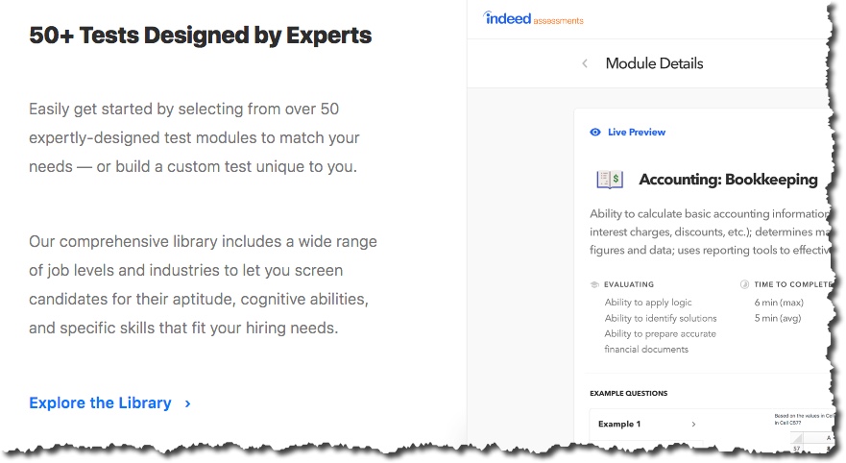Open the Live Preview link
The height and width of the screenshot is (463, 846).
(636, 133)
